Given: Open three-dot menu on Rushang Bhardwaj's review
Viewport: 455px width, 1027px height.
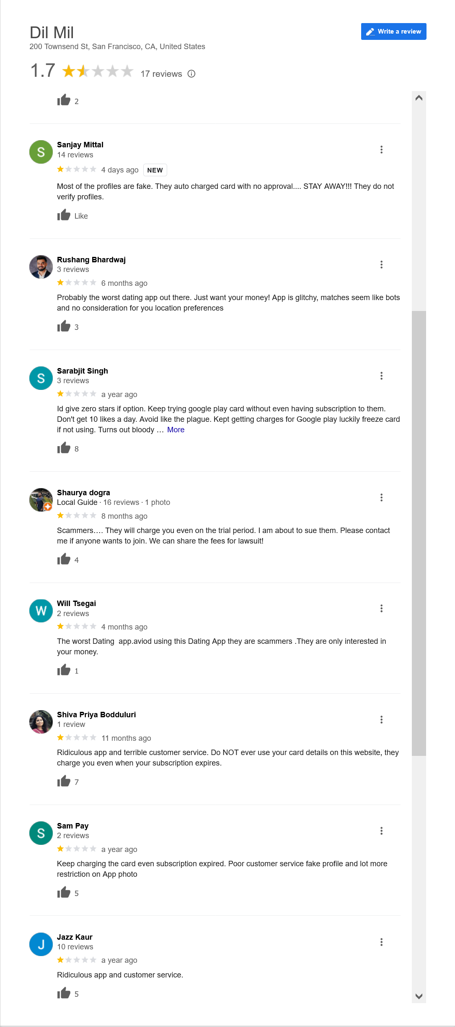Looking at the screenshot, I should (x=381, y=264).
